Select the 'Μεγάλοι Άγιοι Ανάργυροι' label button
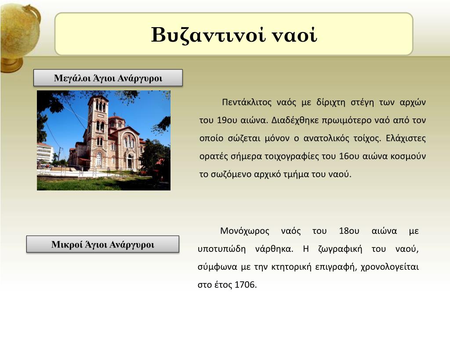Screen dimensions: 450x337 [108, 78]
